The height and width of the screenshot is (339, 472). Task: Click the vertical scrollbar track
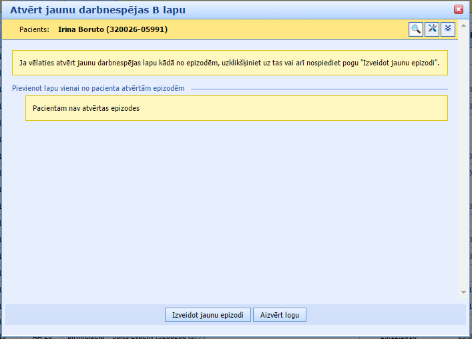point(463,167)
